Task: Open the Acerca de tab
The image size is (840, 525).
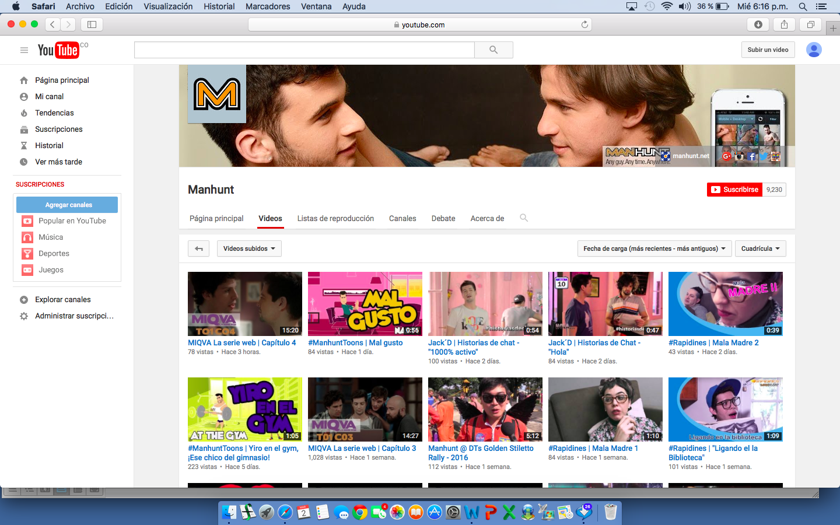Action: click(487, 218)
